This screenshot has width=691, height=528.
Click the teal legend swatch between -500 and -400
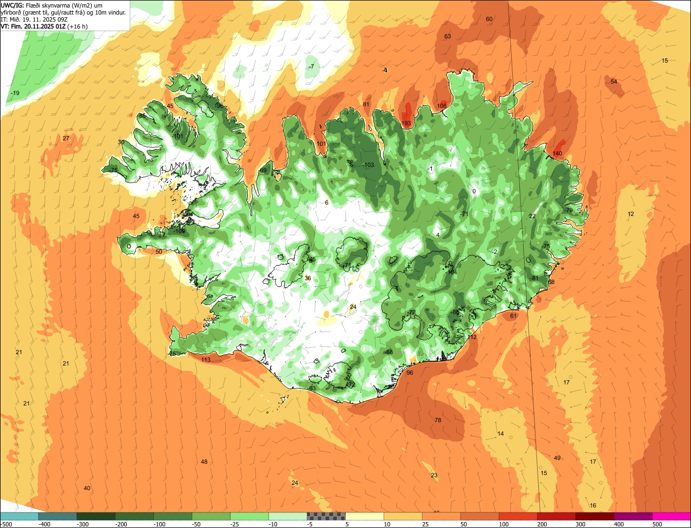pos(19,516)
